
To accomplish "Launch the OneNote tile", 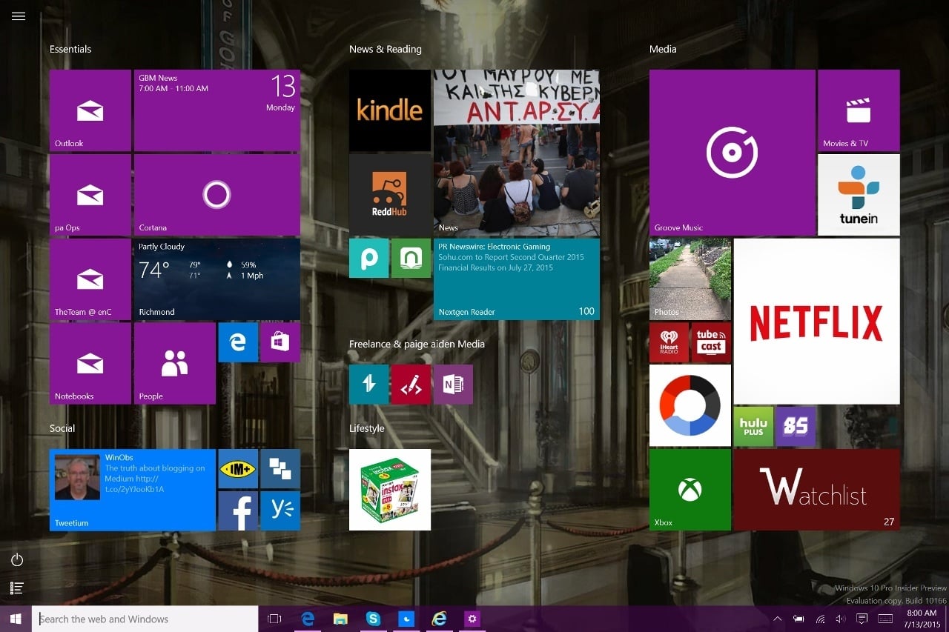I will point(452,384).
